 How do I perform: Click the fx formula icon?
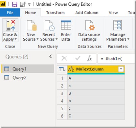click(x=90, y=58)
